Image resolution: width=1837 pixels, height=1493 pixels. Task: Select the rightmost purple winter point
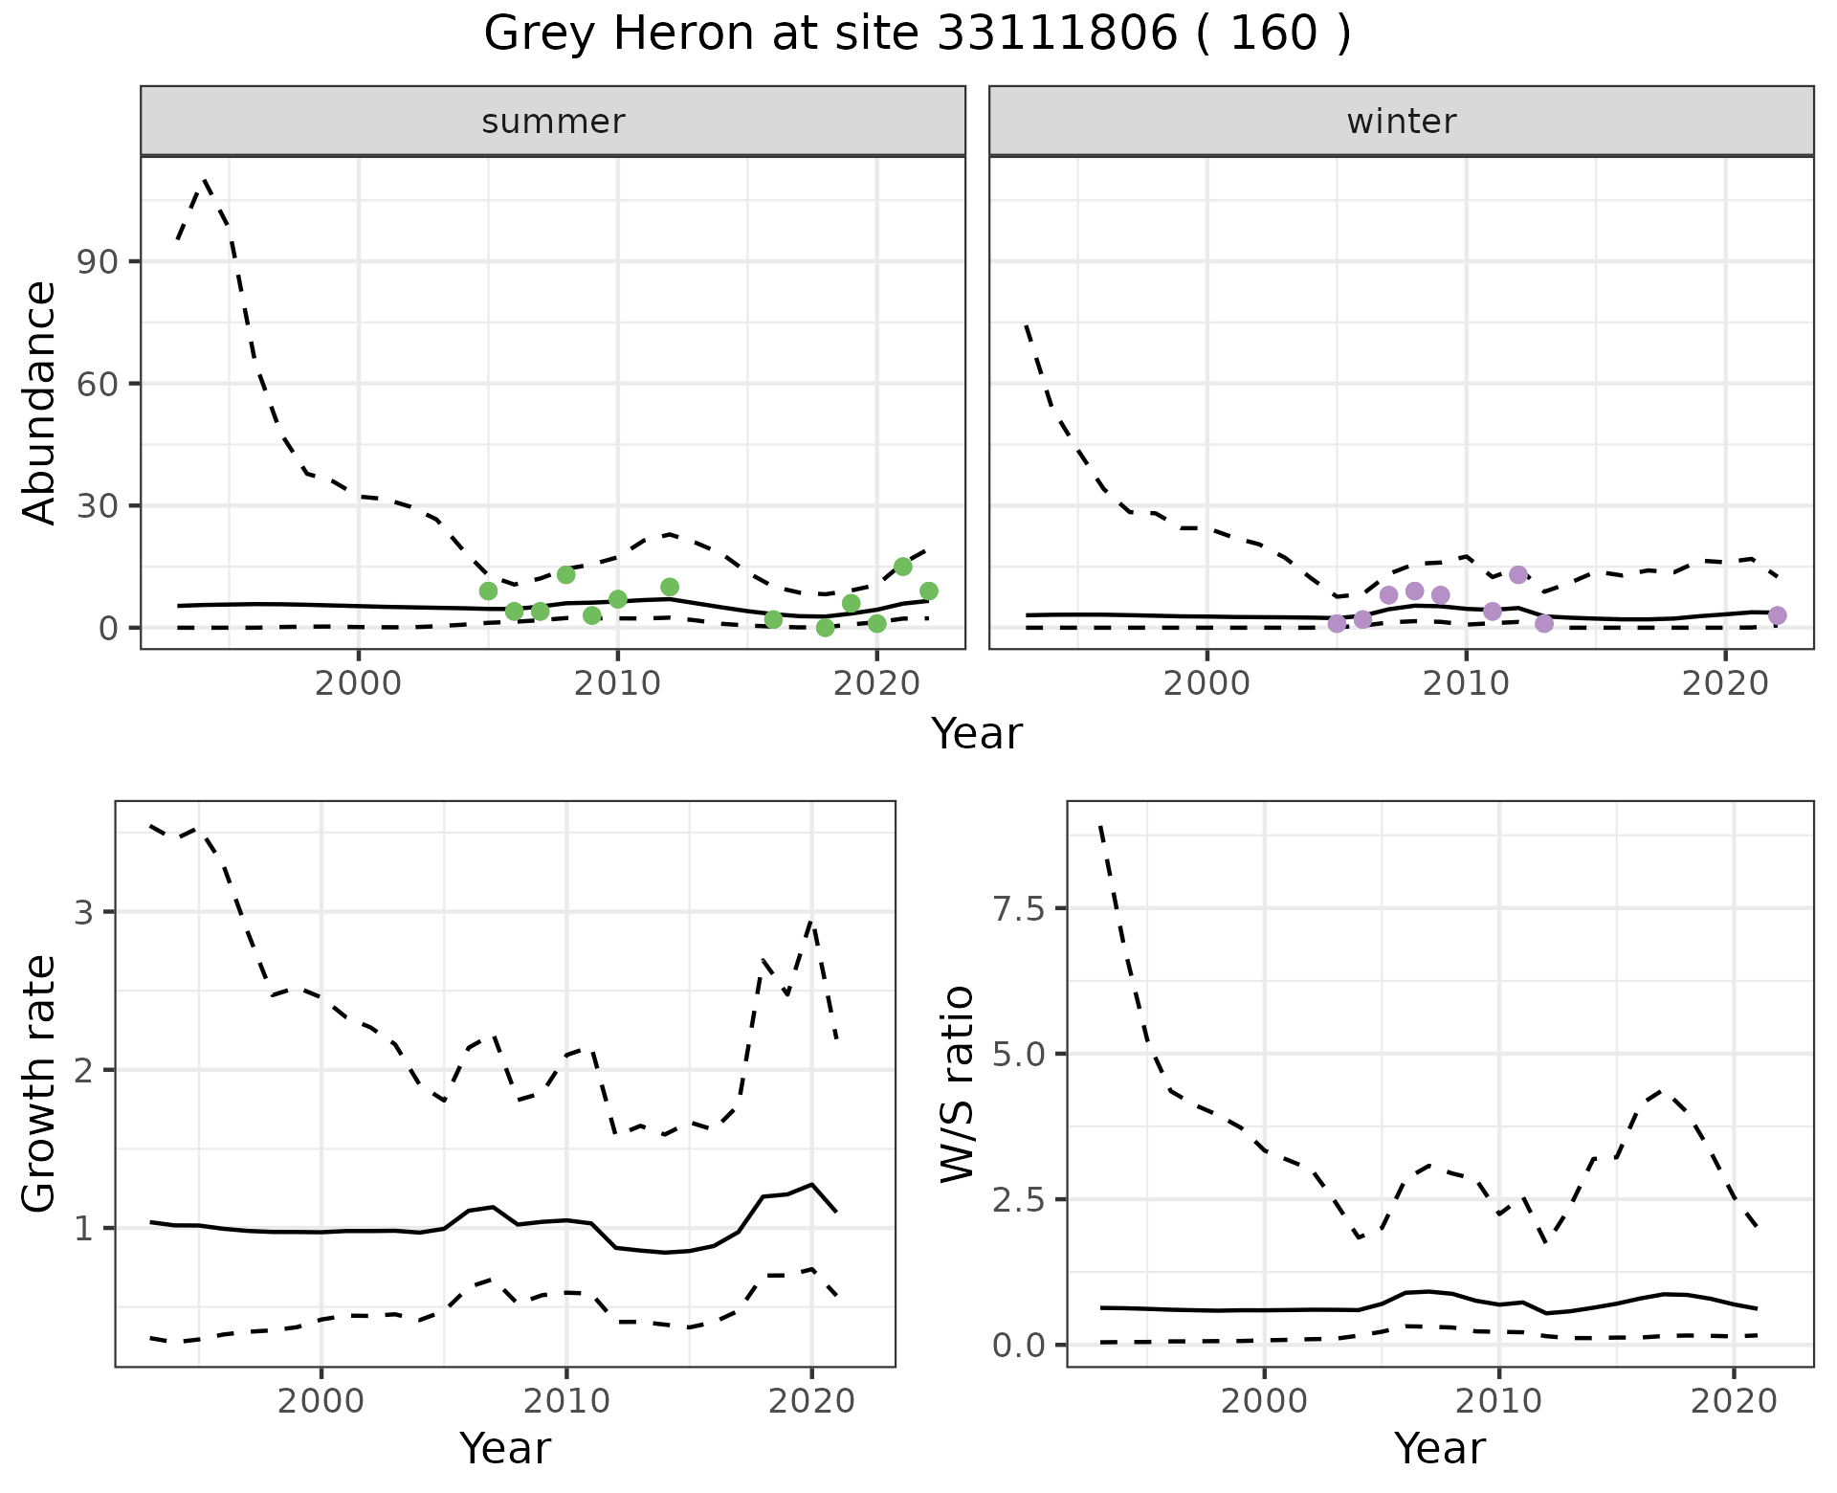(x=1778, y=615)
